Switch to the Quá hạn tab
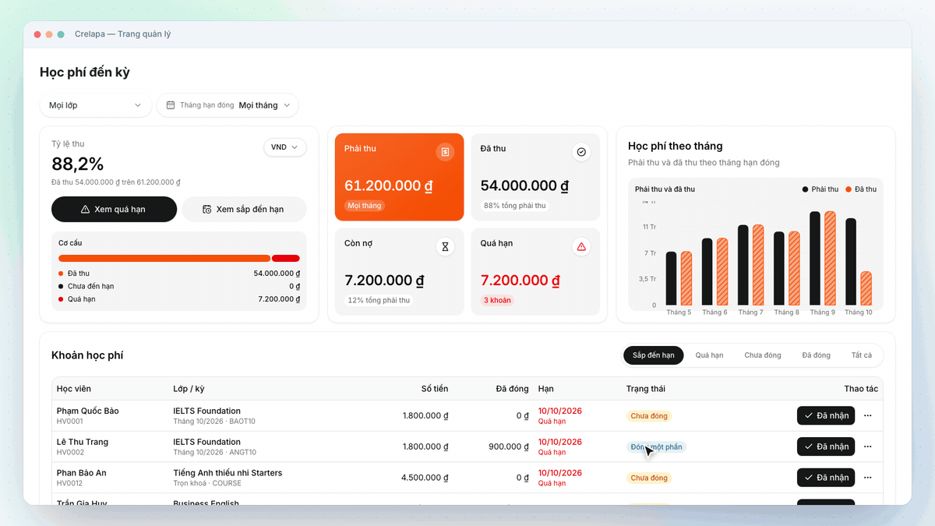This screenshot has width=935, height=526. (x=709, y=355)
